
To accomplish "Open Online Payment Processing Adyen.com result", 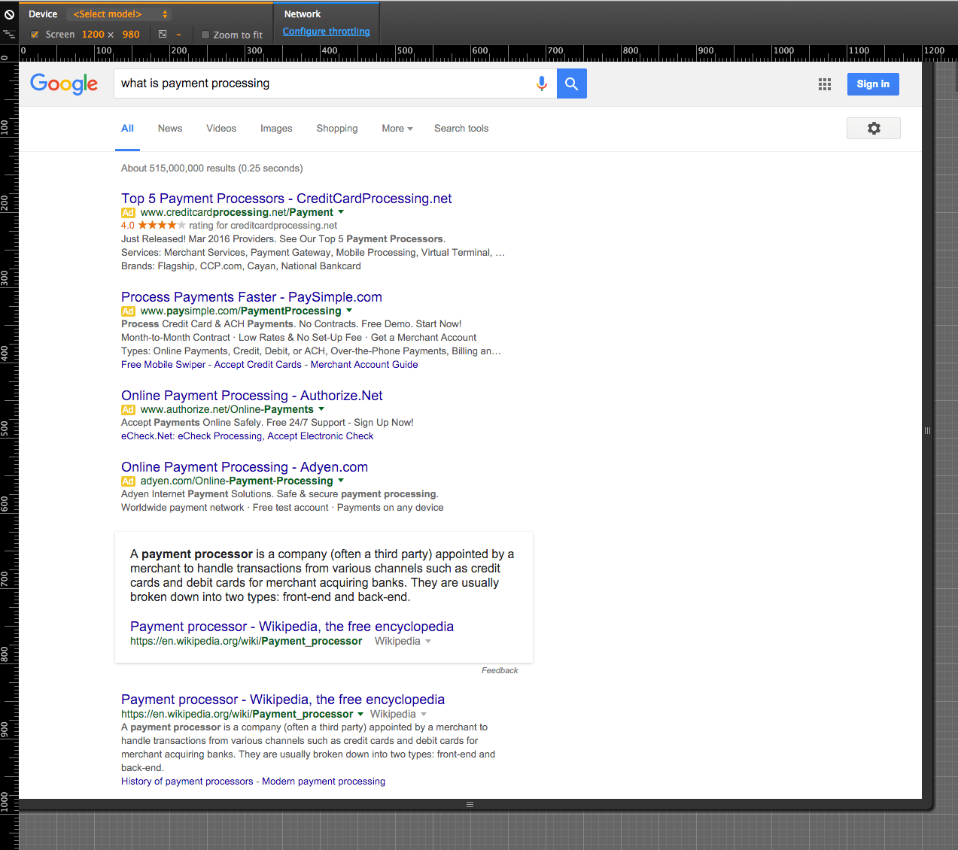I will tap(245, 467).
